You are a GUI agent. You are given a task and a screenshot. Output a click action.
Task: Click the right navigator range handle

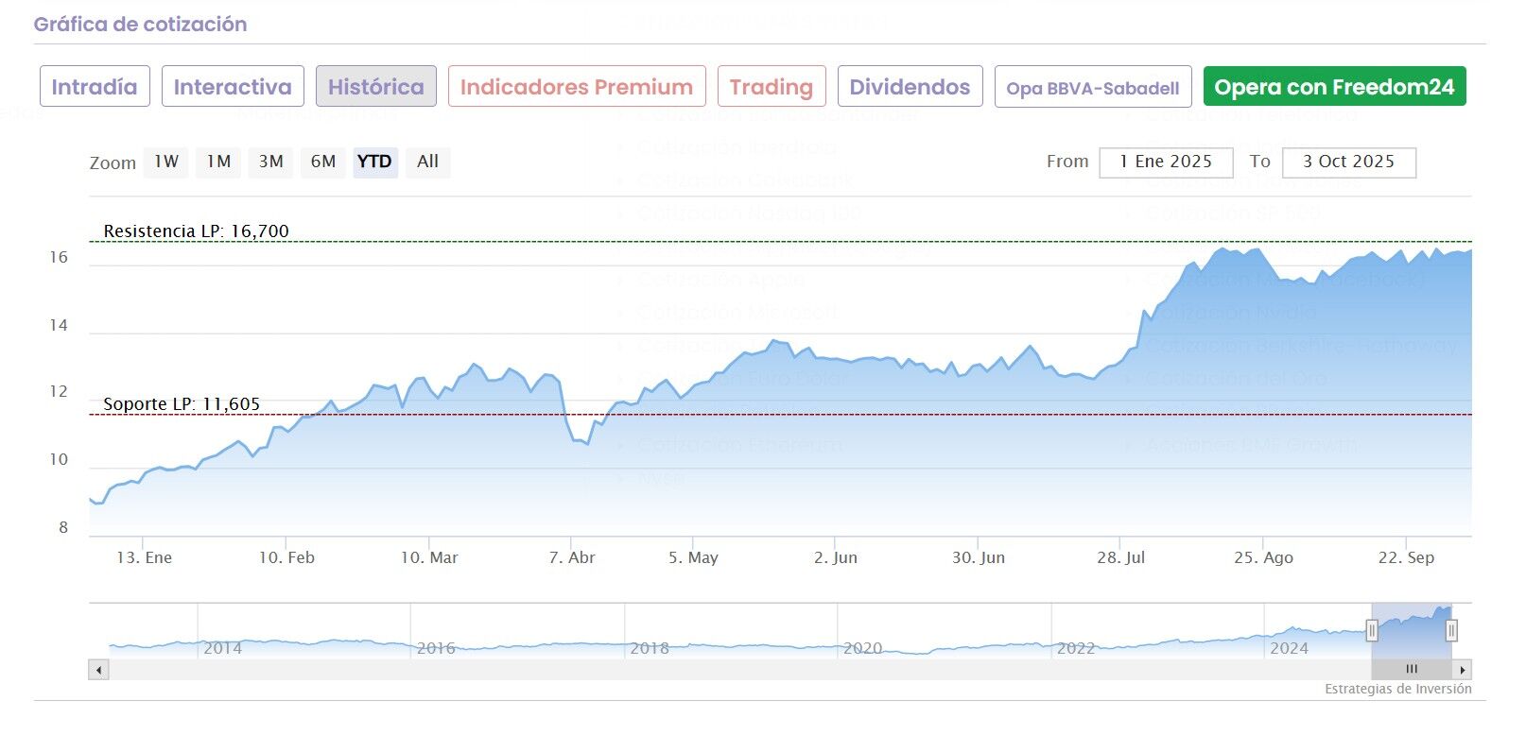(1451, 630)
